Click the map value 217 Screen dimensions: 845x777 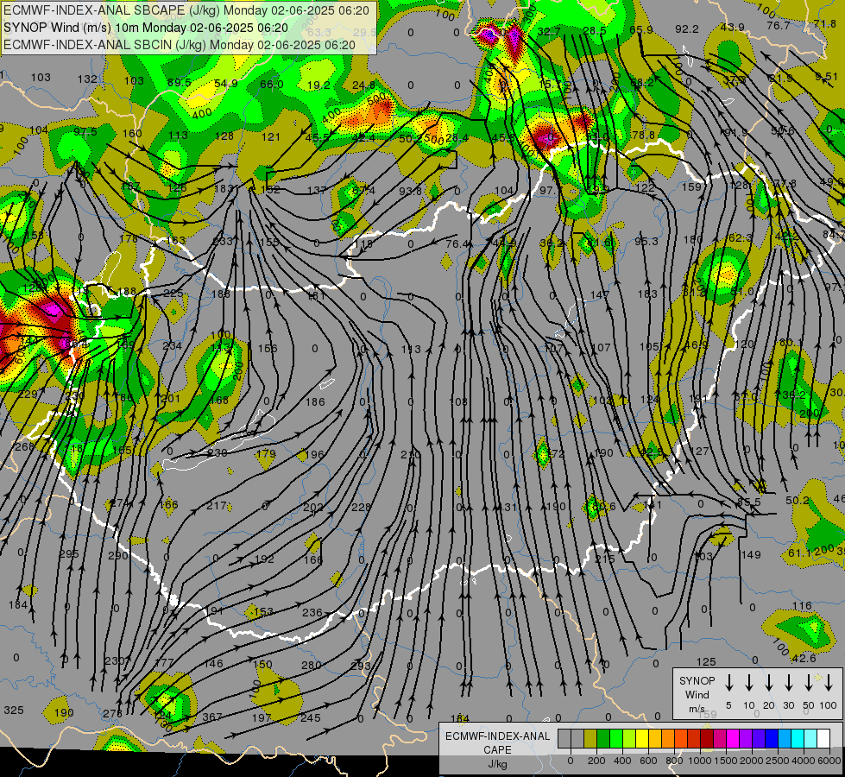click(217, 506)
